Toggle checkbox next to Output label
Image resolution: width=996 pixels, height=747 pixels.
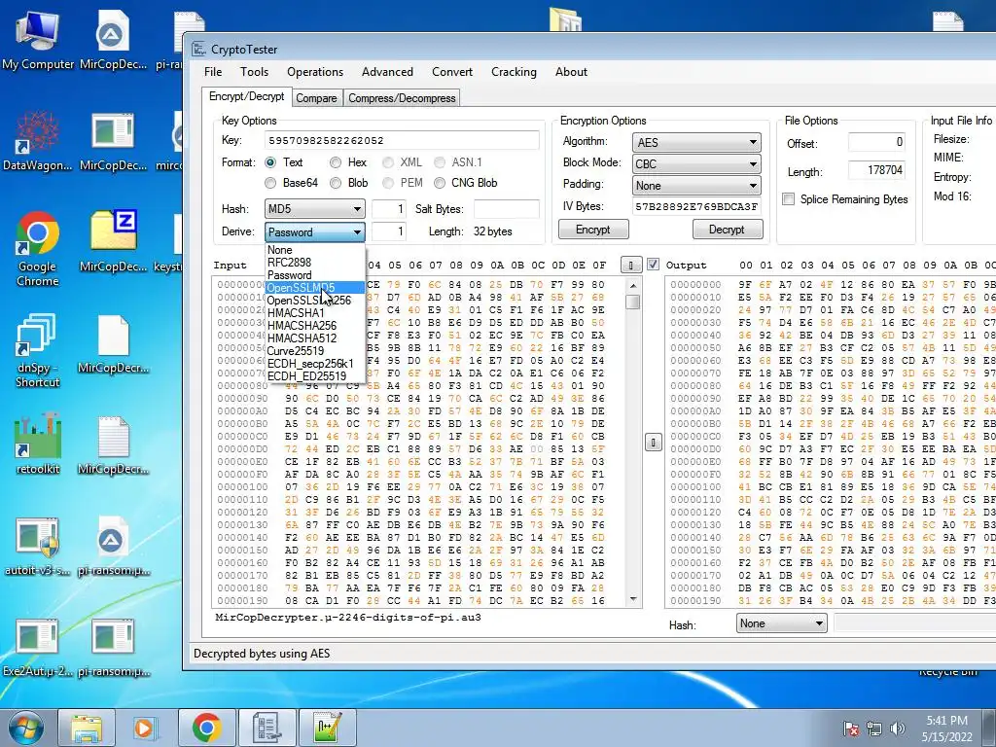(x=653, y=265)
